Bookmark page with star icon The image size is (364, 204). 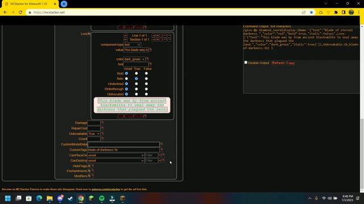click(x=311, y=12)
